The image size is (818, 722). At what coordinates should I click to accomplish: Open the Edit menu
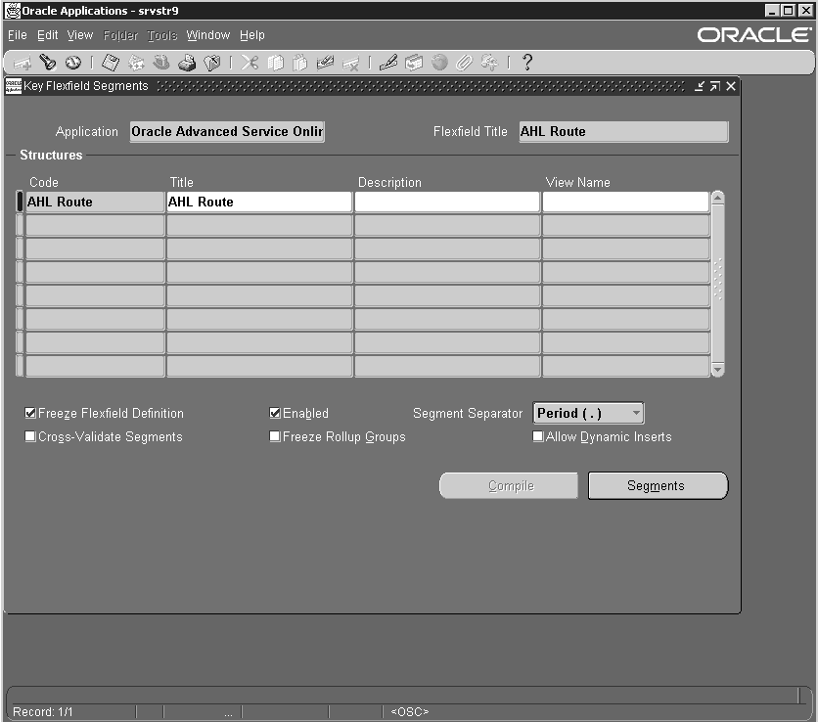click(48, 35)
